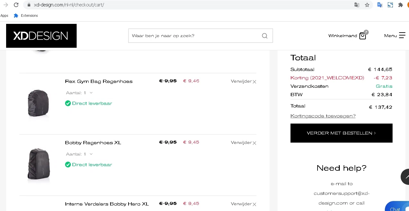Click the site lock icon
This screenshot has height=211, width=409.
click(29, 5)
